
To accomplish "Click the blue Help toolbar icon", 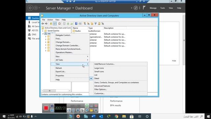I will coord(76,23).
